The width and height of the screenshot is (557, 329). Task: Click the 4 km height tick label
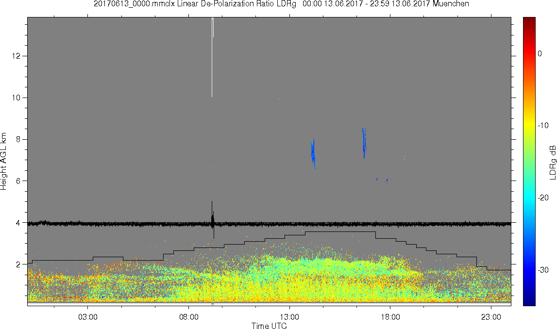click(x=17, y=223)
